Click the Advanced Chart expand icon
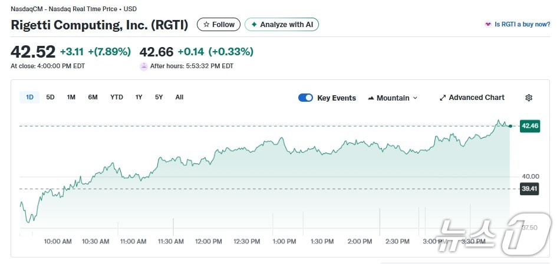560x264 pixels. tap(443, 98)
